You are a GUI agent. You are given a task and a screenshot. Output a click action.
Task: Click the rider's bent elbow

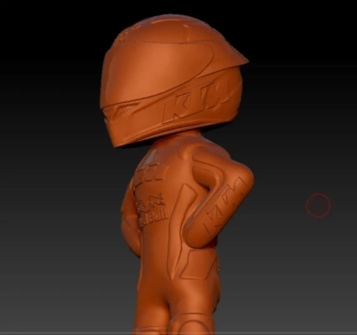click(x=245, y=174)
